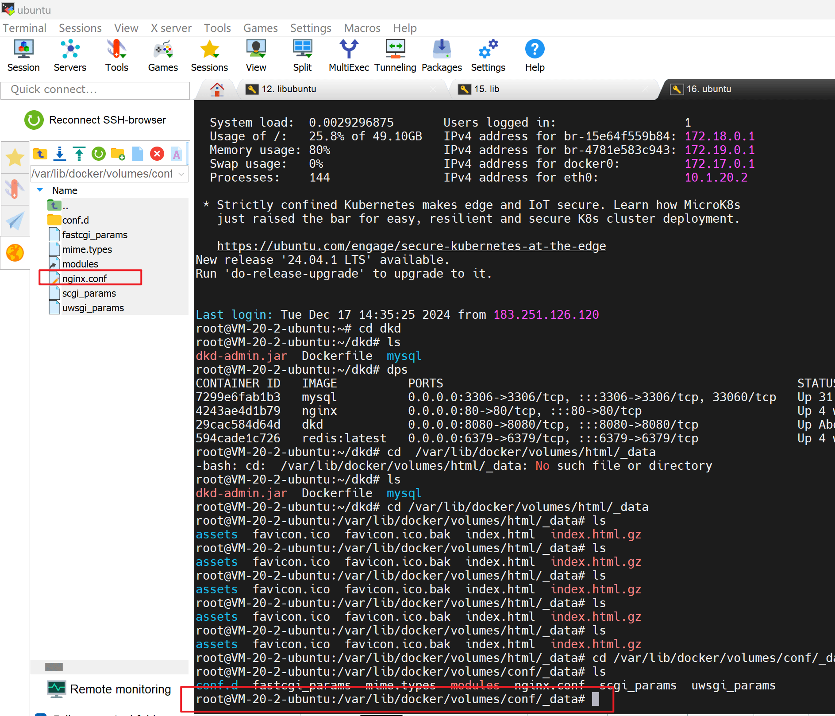Go to parent folder in SFTP toolbar
Screen dimensions: 835x716
click(x=40, y=154)
